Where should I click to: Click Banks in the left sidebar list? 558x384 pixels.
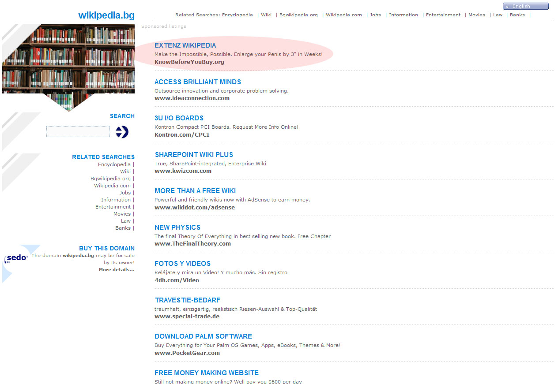(x=123, y=228)
